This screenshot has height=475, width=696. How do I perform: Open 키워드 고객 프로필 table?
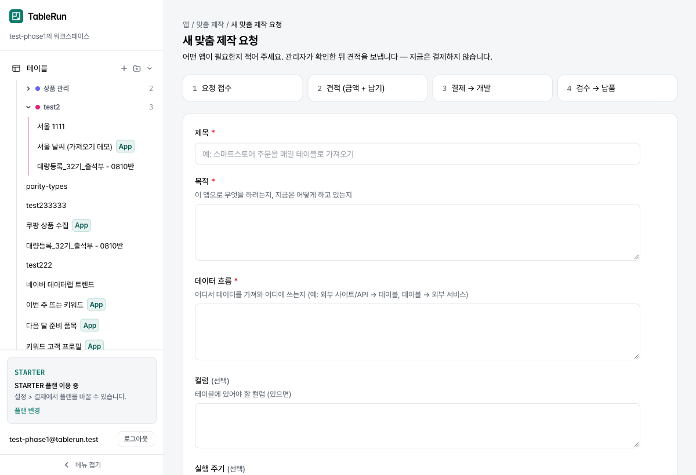(x=54, y=346)
